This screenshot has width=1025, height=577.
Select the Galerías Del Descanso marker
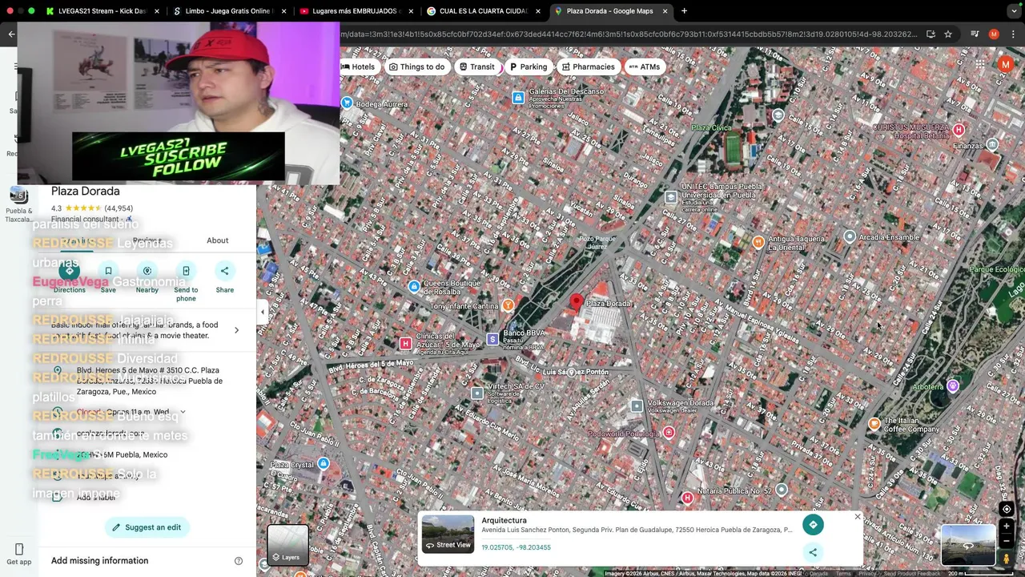coord(518,98)
